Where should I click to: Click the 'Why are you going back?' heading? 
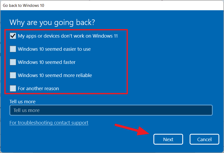tap(52, 22)
